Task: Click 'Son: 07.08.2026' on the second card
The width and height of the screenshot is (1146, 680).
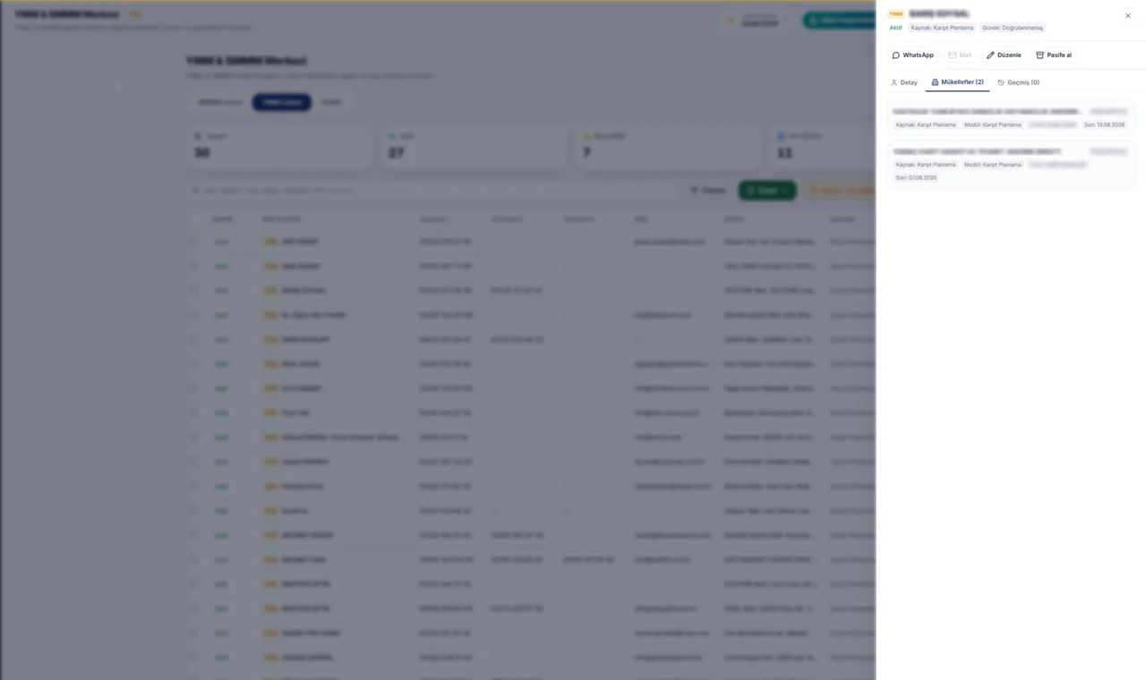Action: click(916, 178)
